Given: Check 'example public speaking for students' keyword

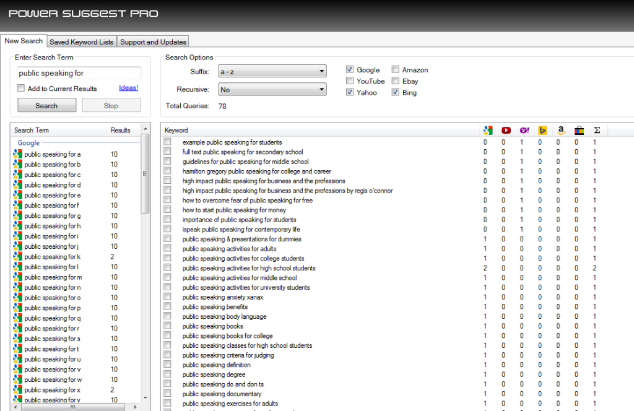Looking at the screenshot, I should [x=167, y=142].
